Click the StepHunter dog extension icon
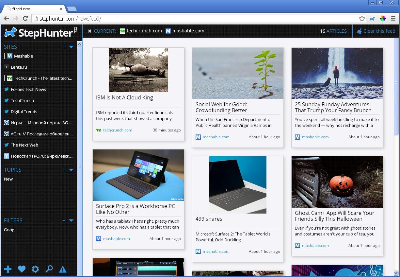The image size is (400, 277). 372,19
